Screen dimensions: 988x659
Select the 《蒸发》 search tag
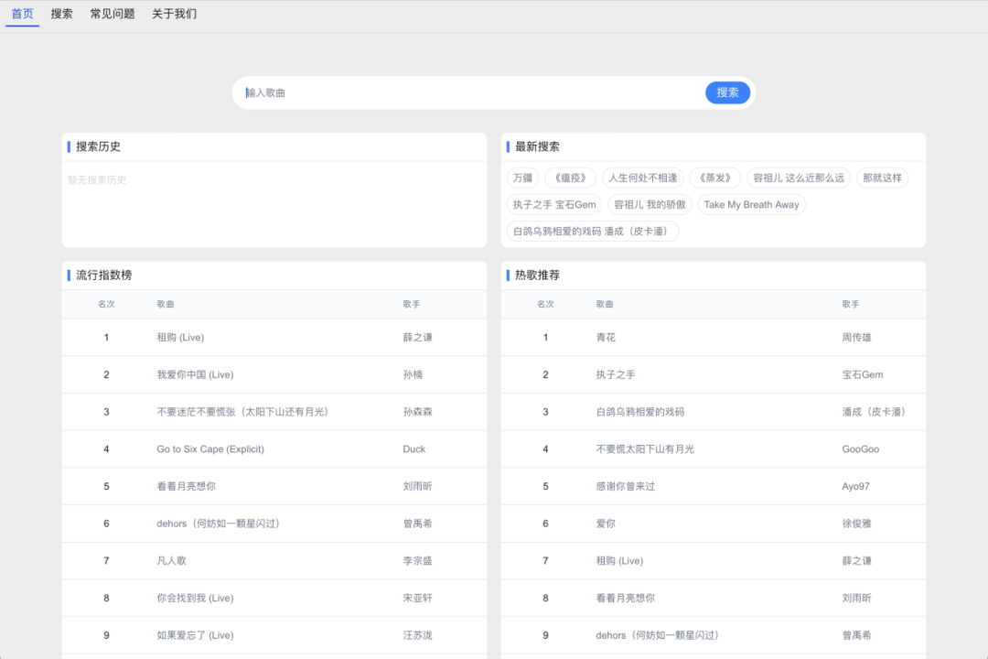point(715,178)
